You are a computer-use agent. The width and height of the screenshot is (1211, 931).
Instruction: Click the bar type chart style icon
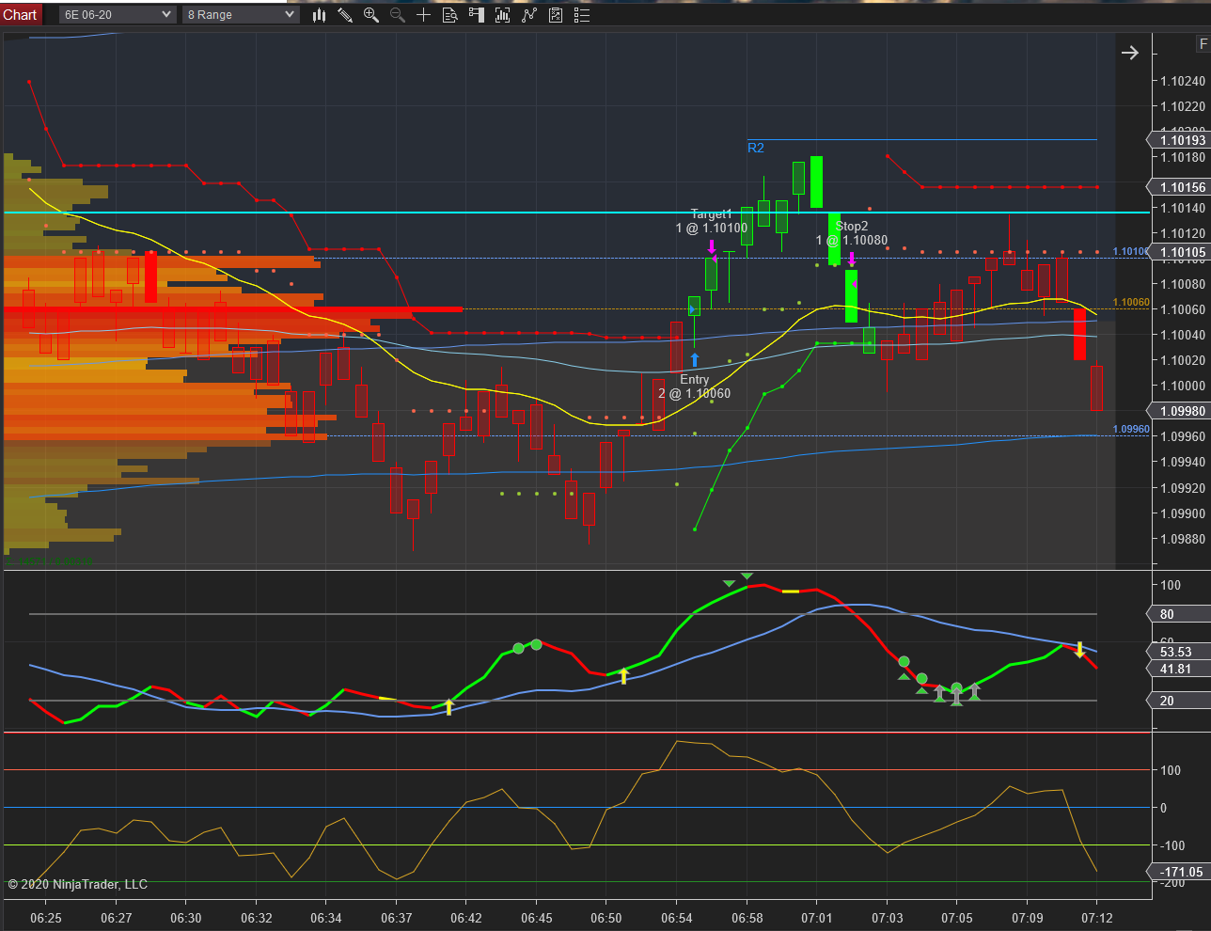(320, 14)
